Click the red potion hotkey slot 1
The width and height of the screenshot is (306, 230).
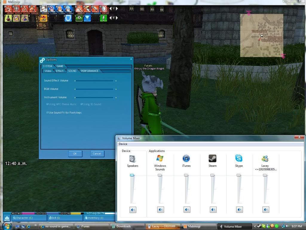pos(8,18)
